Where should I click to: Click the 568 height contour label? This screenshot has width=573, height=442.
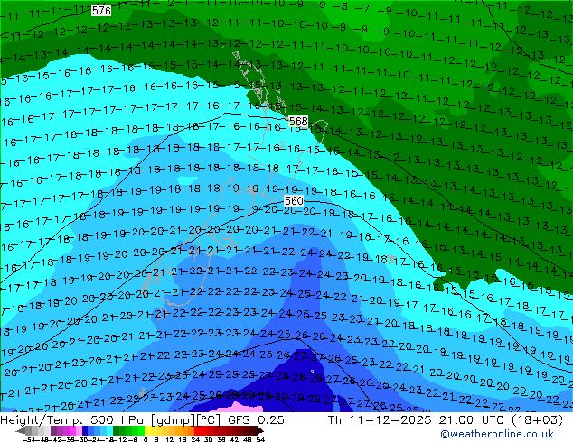pos(298,121)
